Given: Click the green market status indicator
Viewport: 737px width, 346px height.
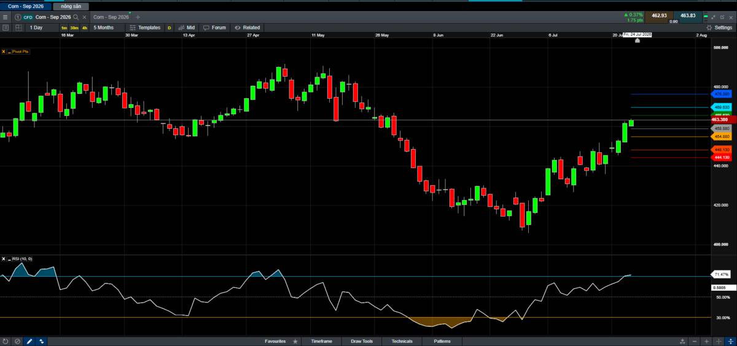Looking at the screenshot, I should 706,17.
